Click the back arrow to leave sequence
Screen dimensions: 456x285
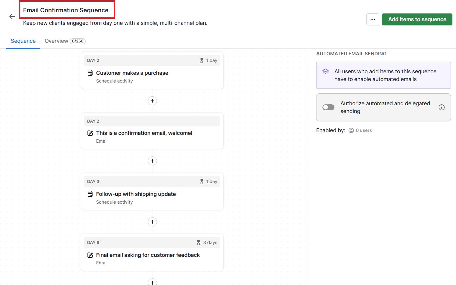12,16
